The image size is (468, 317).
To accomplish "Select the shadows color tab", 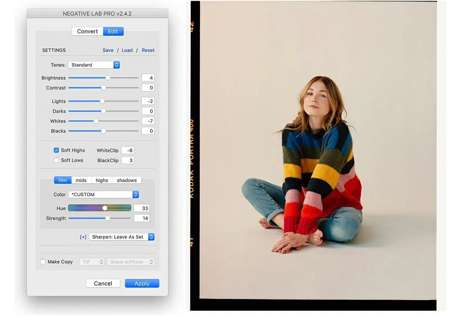I will click(x=127, y=180).
